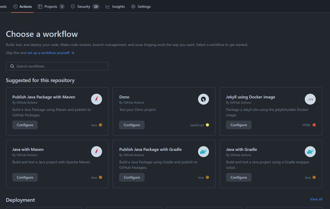Click the Jekyll logo on the Docker image card
This screenshot has width=330, height=209.
point(310,99)
